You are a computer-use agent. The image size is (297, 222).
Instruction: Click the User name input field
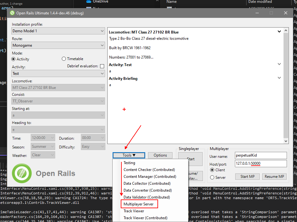(x=261, y=155)
